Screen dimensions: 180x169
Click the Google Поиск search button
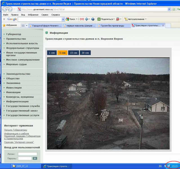[x=71, y=19]
